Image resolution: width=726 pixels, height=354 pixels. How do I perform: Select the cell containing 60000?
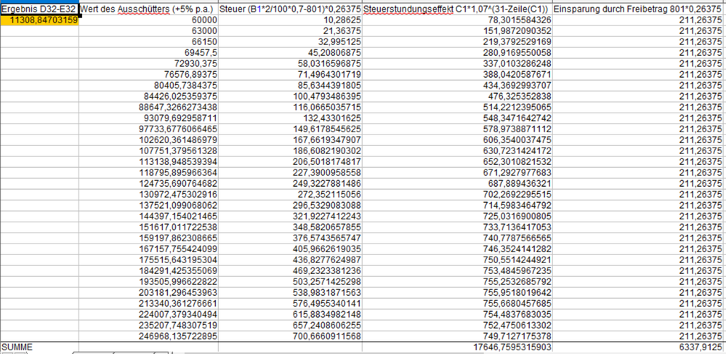(148, 20)
